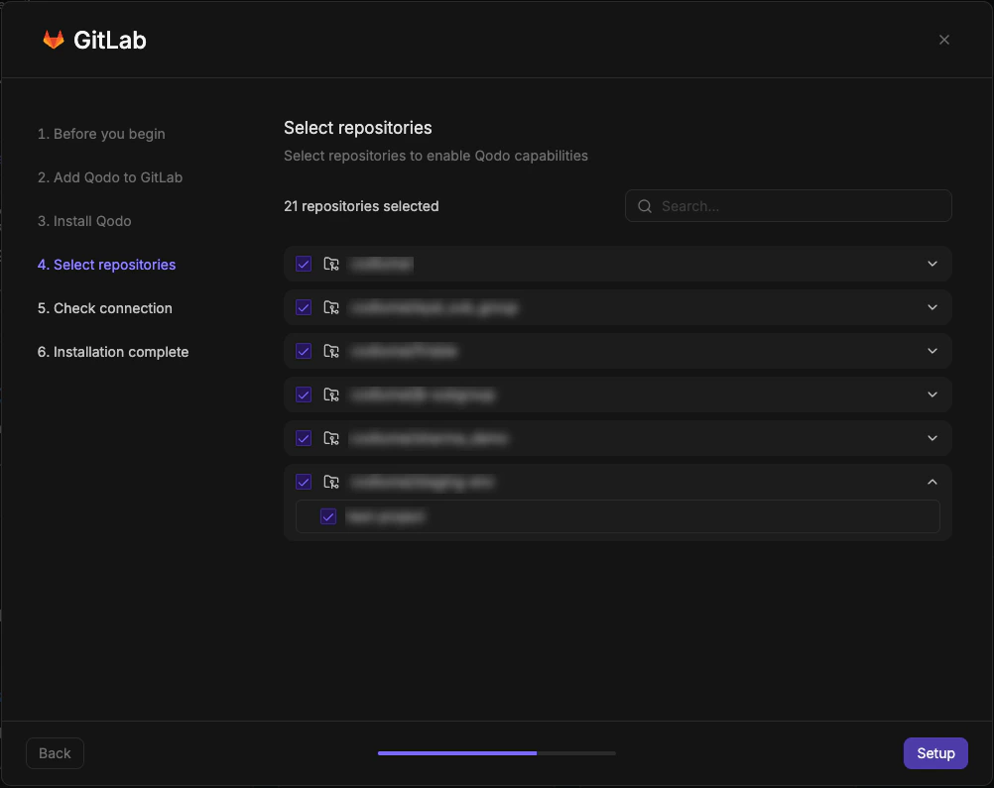Click the folder icon of the third repository group

[331, 351]
